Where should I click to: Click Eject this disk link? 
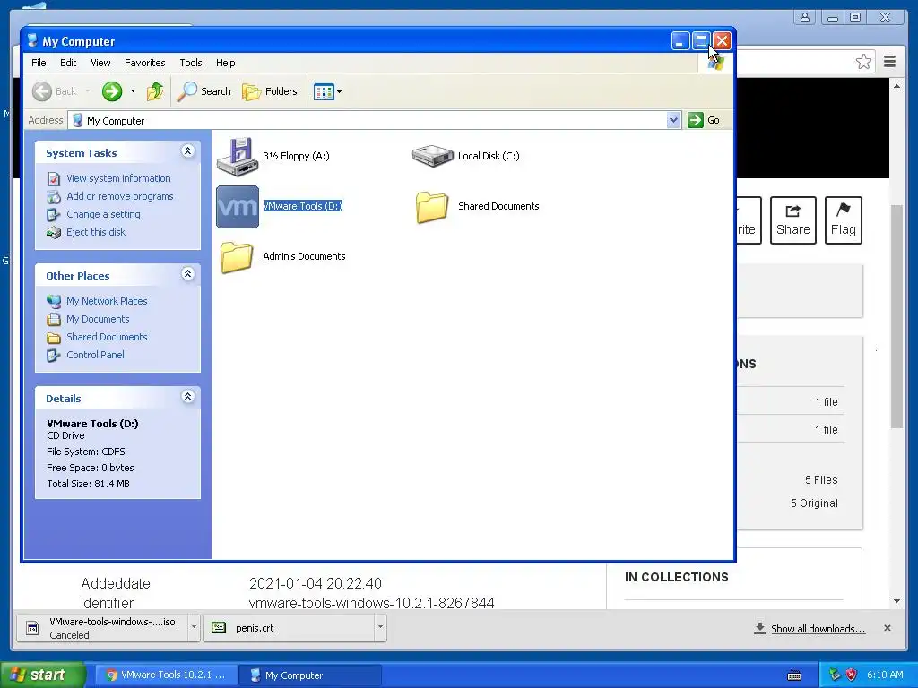(x=96, y=232)
